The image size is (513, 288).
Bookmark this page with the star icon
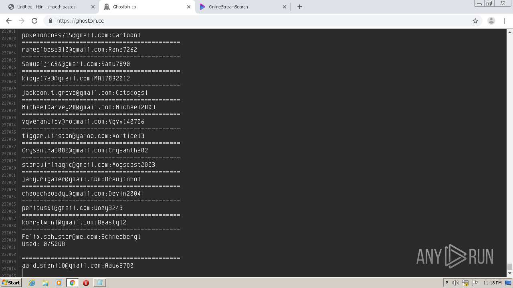475,21
